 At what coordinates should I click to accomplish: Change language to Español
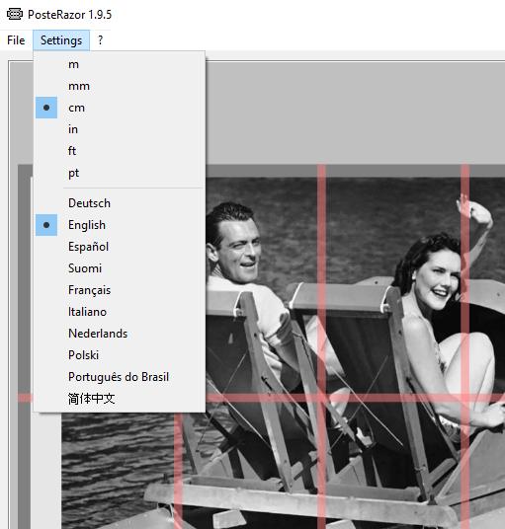pos(120,247)
